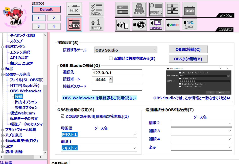The height and width of the screenshot is (164, 239).
Task: Click the OBS connect icon
Action: tap(139, 25)
